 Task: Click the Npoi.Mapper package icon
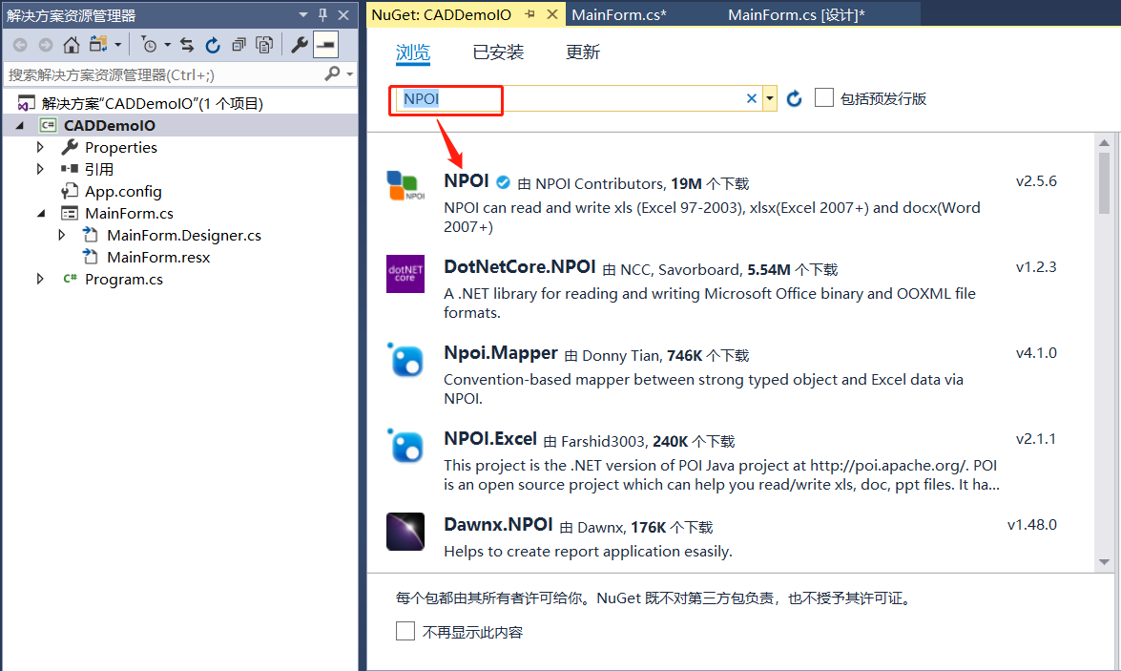click(x=405, y=359)
